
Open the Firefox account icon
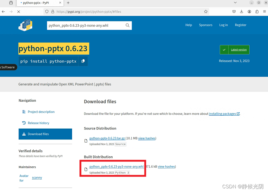[249, 11]
